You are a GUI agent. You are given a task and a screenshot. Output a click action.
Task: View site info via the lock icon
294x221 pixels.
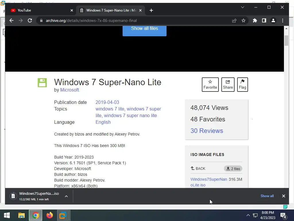(41, 20)
